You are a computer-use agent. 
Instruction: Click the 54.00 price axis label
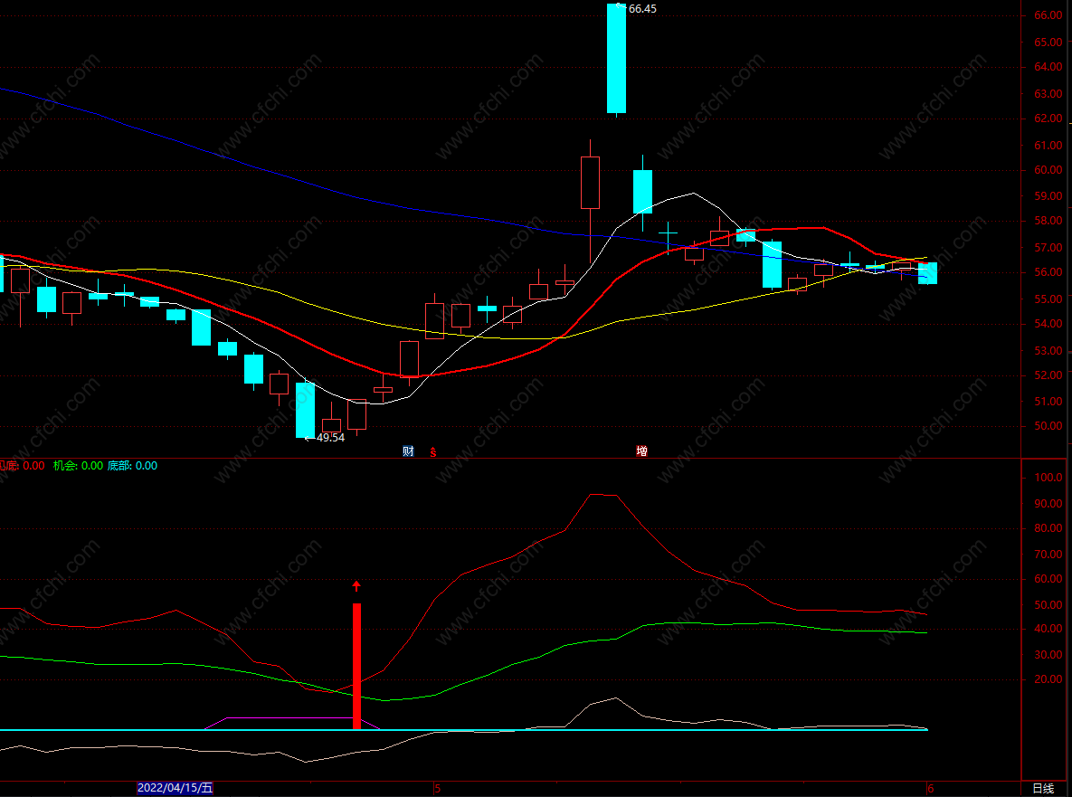coord(1048,324)
